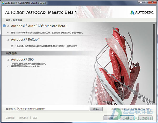Click the 共享组件 section header
The height and width of the screenshot is (123, 158).
[x=11, y=53]
